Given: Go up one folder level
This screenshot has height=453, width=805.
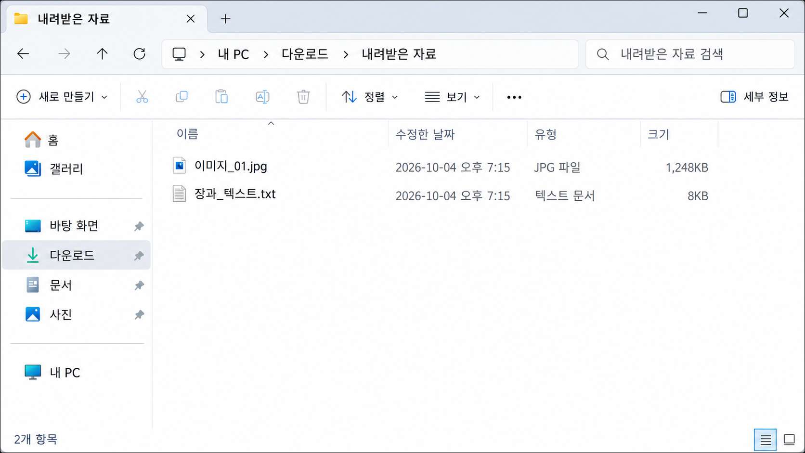Looking at the screenshot, I should pyautogui.click(x=102, y=54).
